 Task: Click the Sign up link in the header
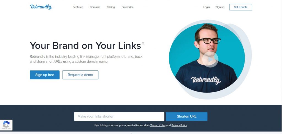pyautogui.click(x=220, y=7)
